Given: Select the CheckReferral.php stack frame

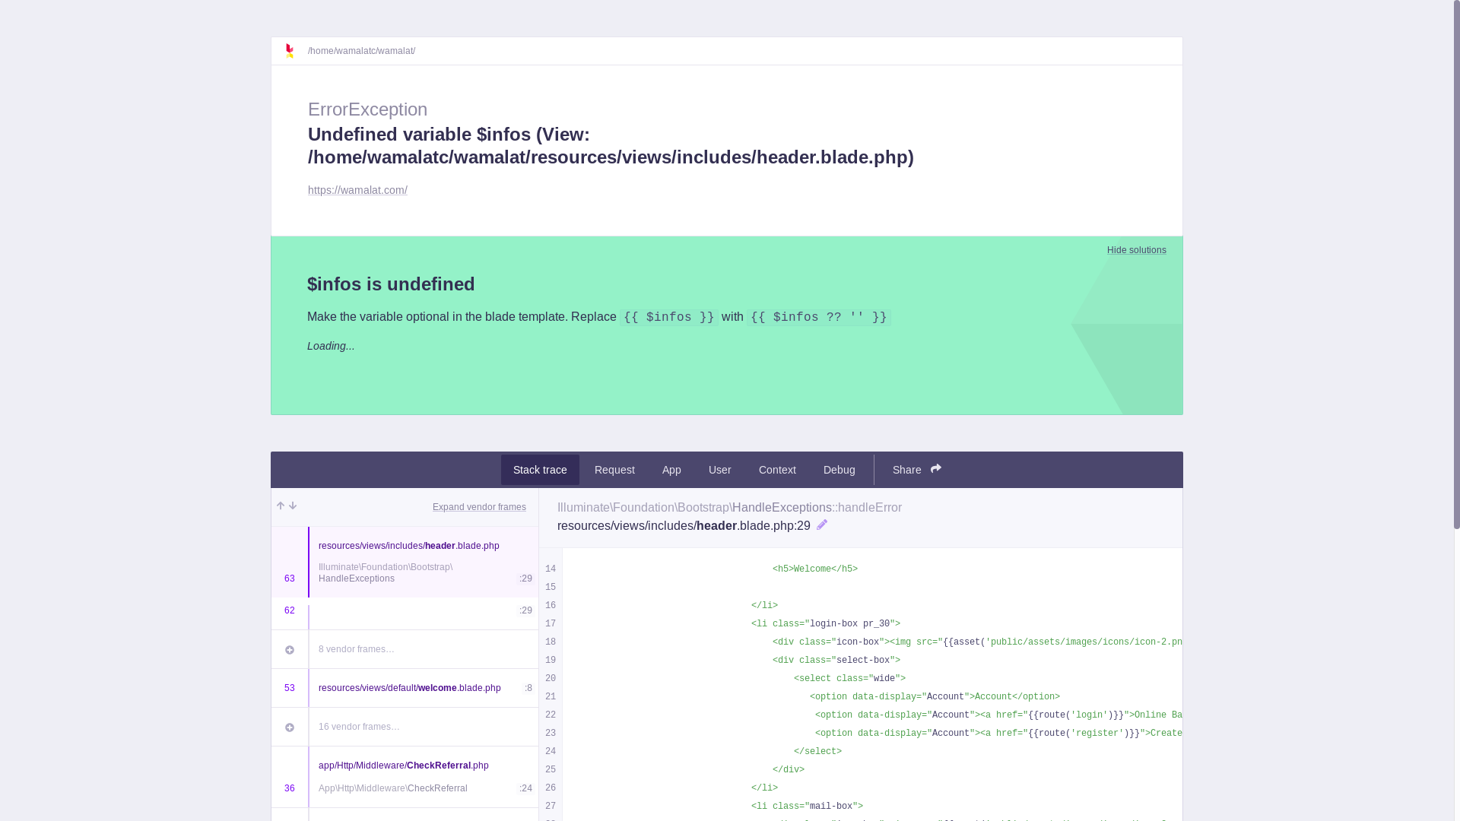Looking at the screenshot, I should (405, 777).
